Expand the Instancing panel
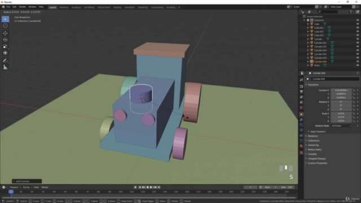361x203 pixels. coord(313,145)
